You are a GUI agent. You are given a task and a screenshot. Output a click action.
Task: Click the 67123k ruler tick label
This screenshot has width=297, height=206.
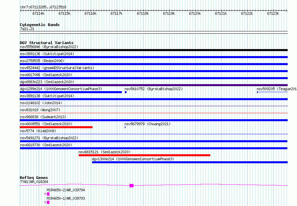pos(273,13)
